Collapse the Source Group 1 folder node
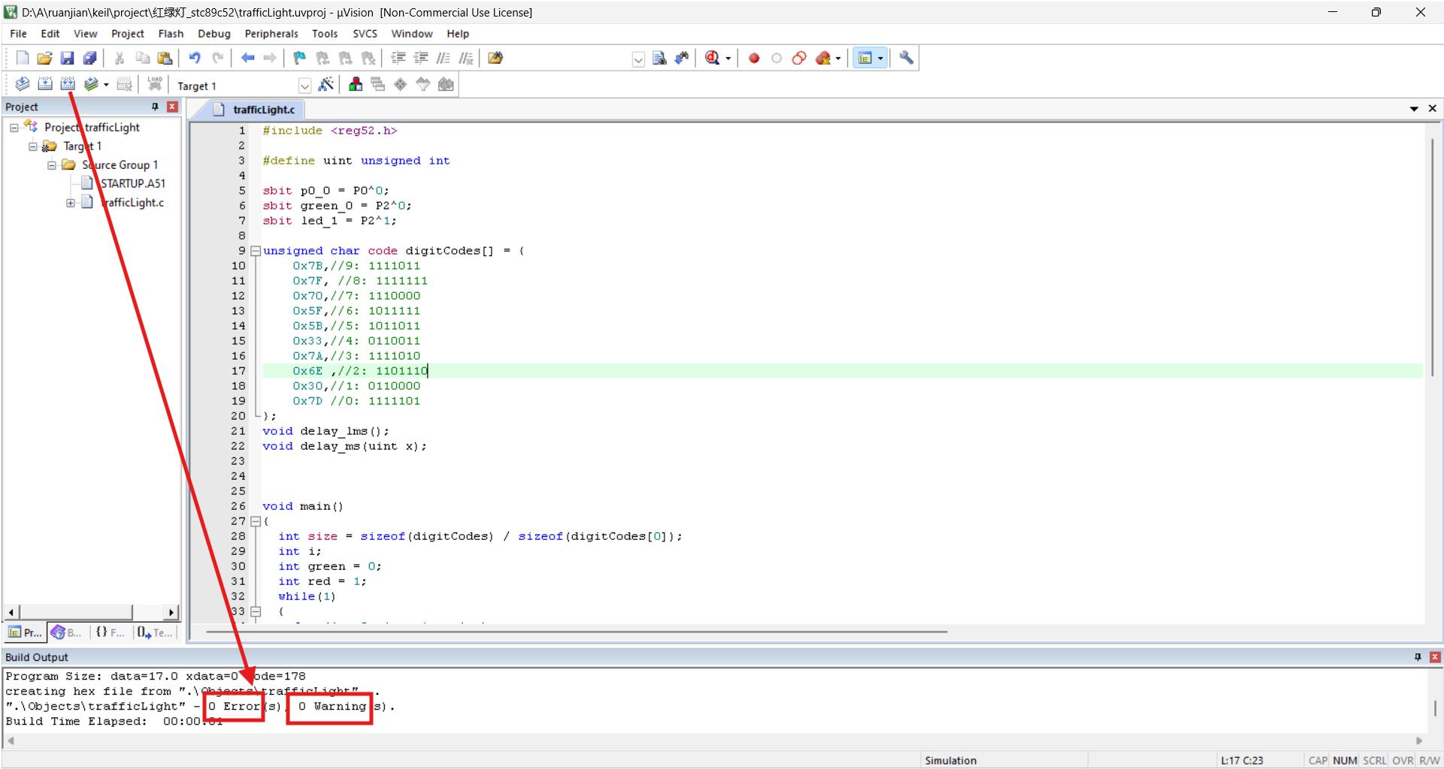The image size is (1444, 769). [51, 165]
